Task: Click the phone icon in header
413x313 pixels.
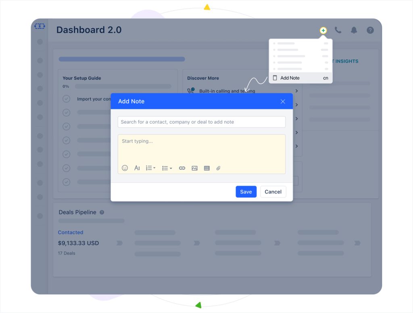Action: [x=338, y=30]
